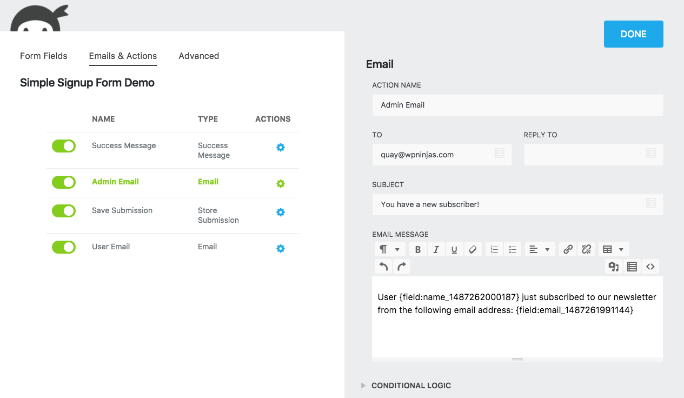Open the text alignment dropdown
The image size is (684, 398).
click(540, 249)
